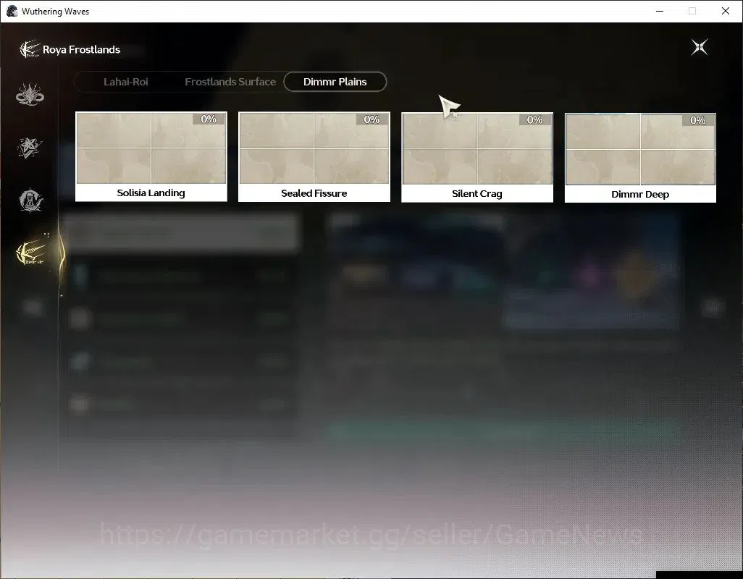Select the third region emblem in sidebar
743x579 pixels.
(30, 200)
